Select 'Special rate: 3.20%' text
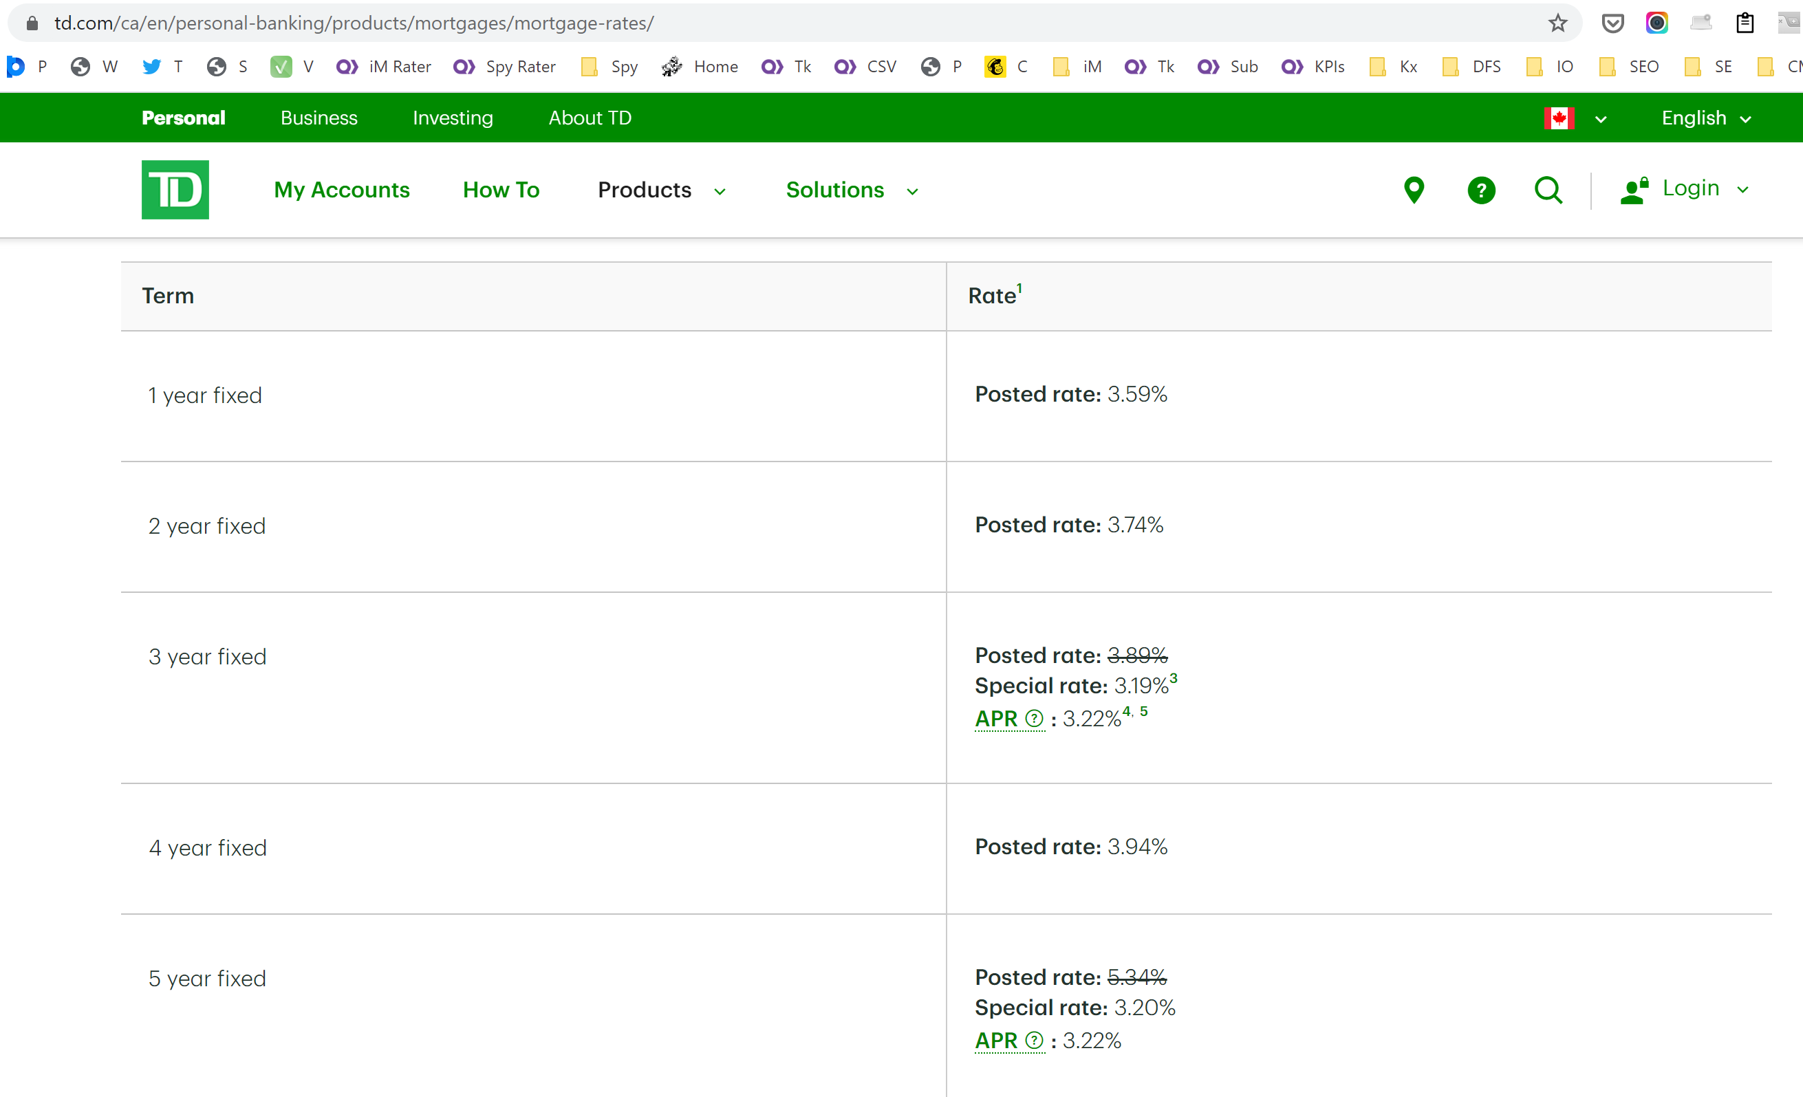Image resolution: width=1803 pixels, height=1097 pixels. [x=1075, y=1008]
